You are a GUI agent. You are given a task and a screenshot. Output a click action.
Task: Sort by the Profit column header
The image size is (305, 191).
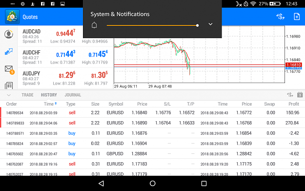[x=294, y=104]
